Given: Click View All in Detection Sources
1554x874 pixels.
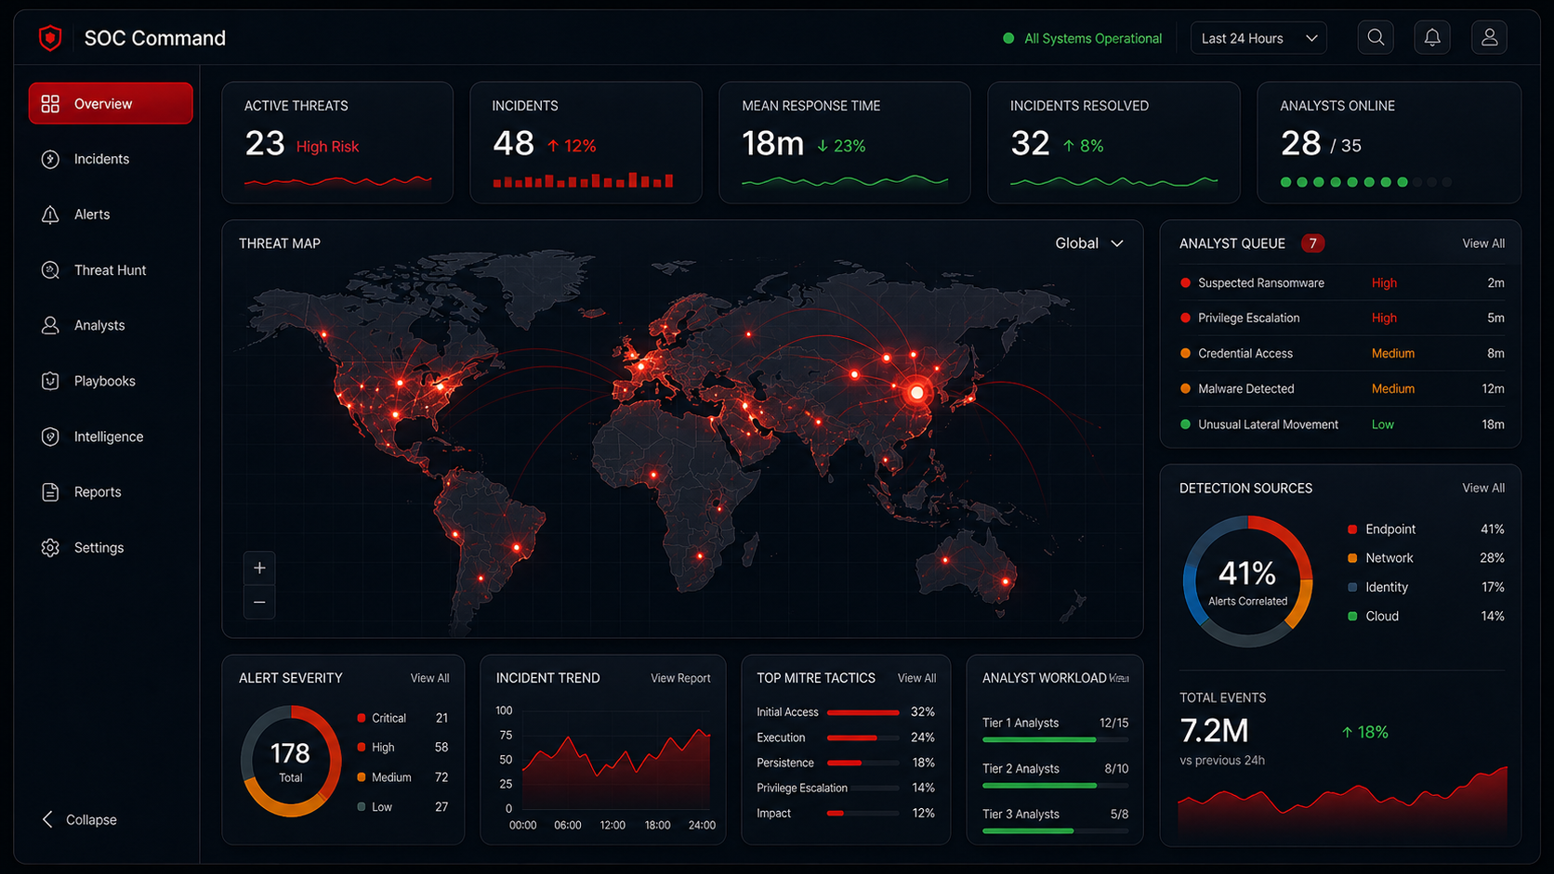Looking at the screenshot, I should click(1483, 488).
